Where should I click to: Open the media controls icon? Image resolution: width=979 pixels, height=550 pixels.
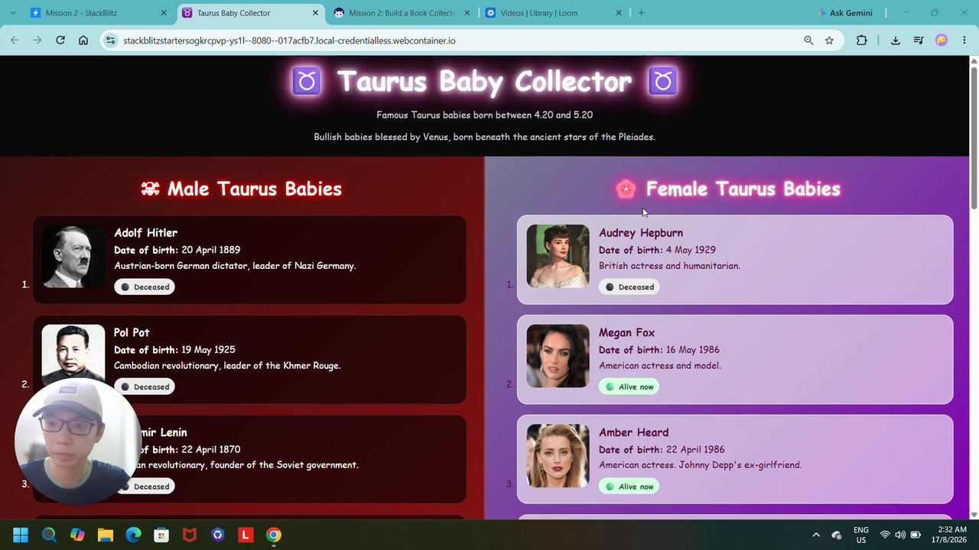[919, 40]
